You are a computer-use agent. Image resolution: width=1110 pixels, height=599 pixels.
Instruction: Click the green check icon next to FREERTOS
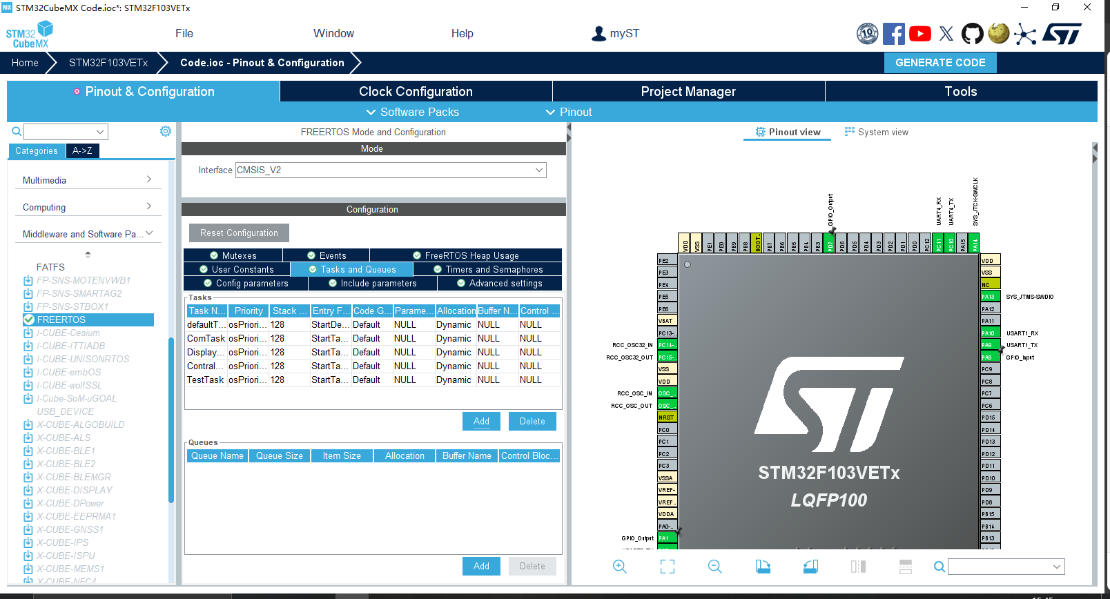click(x=29, y=320)
